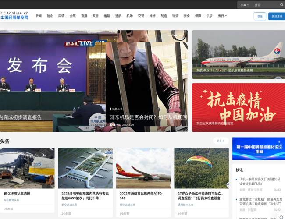
Task: Open 快讯 item 飞机一般延误多久
Action: 260,181
